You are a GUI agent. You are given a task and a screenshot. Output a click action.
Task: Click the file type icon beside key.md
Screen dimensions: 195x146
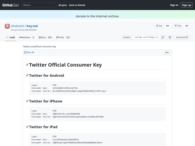click(x=25, y=52)
